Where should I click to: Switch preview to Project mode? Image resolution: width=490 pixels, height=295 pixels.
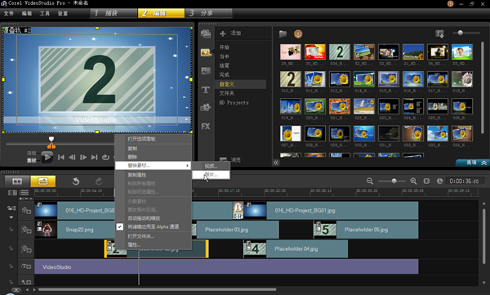(31, 154)
